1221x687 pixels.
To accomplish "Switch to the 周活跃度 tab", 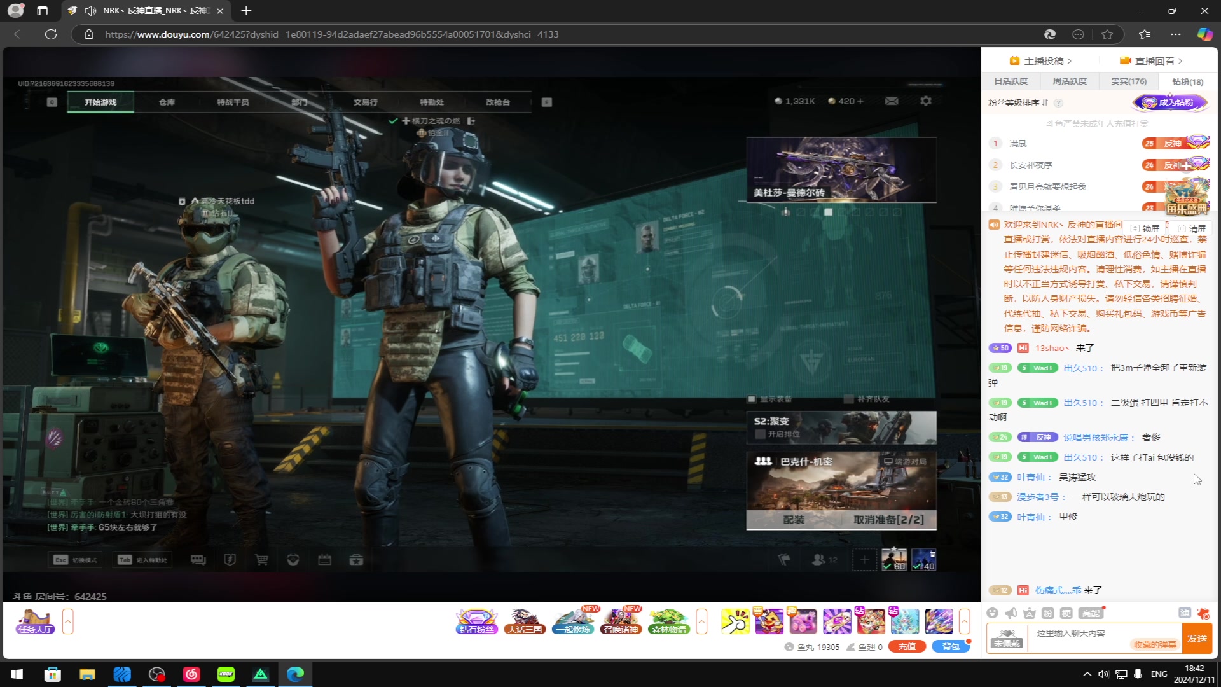I will pyautogui.click(x=1070, y=81).
